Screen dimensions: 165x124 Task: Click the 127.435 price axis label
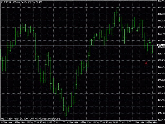[x=161, y=107]
